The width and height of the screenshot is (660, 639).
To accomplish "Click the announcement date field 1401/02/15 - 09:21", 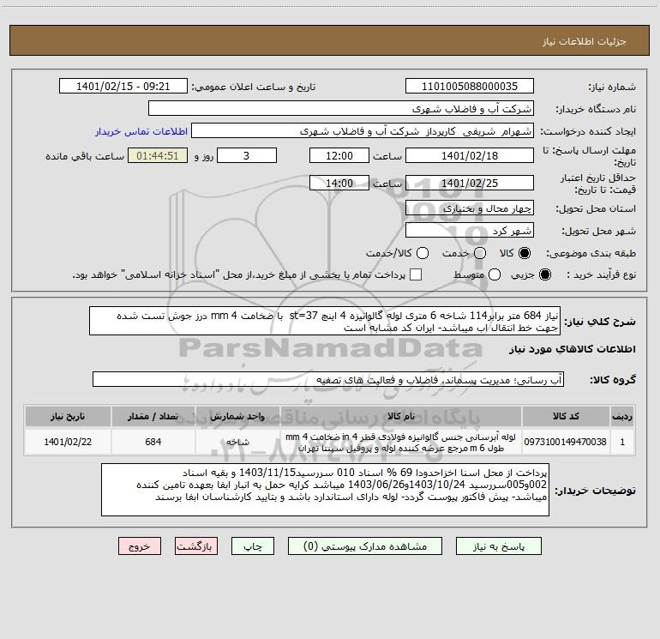I will (x=123, y=86).
